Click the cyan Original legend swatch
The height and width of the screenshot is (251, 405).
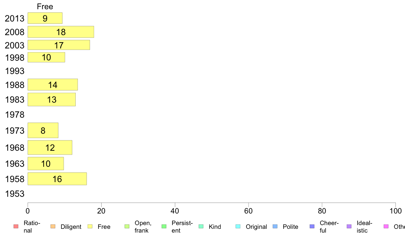238,226
